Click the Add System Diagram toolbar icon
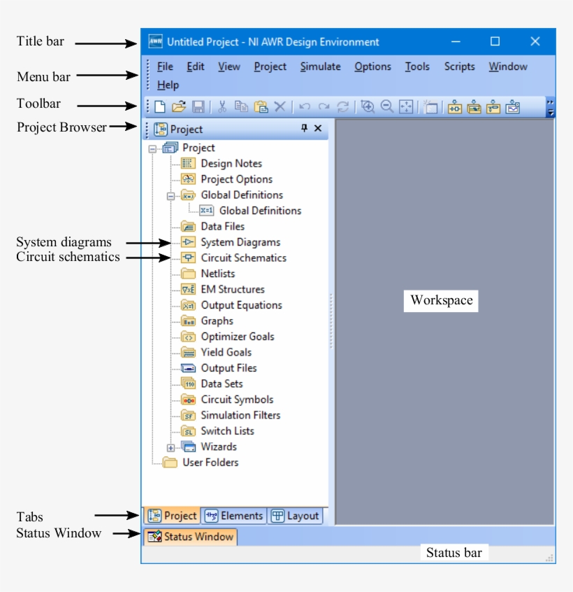The height and width of the screenshot is (592, 573). [455, 107]
